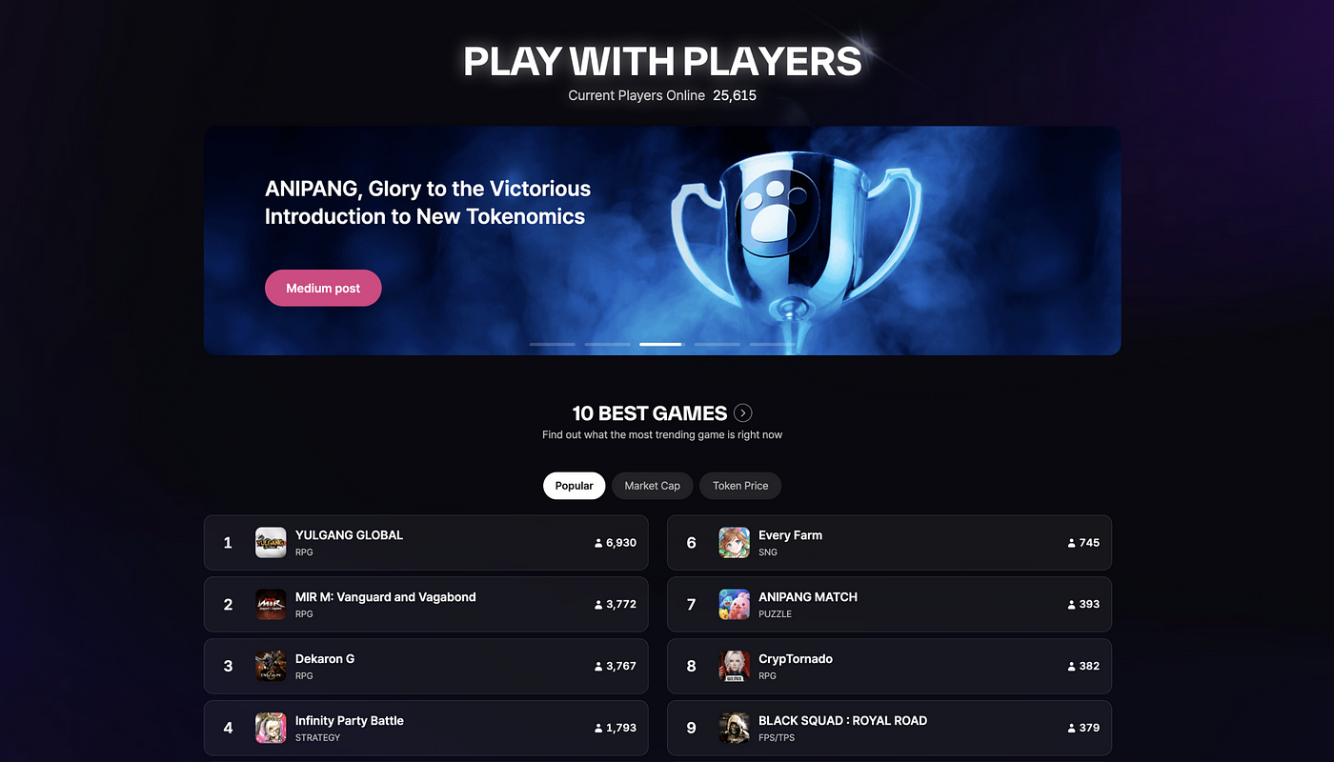Image resolution: width=1334 pixels, height=762 pixels.
Task: Select the ANIPANG MATCH game icon
Action: (735, 604)
